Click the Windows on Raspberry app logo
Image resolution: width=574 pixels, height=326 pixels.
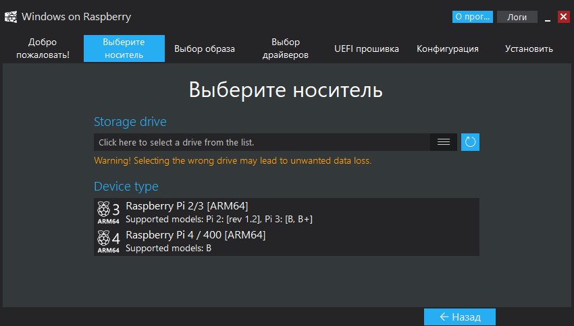[11, 17]
